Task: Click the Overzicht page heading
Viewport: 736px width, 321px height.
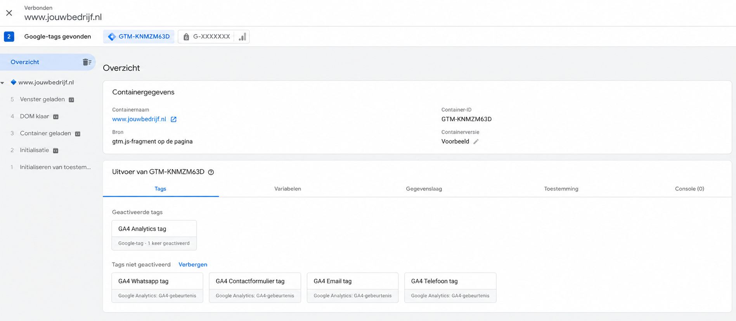Action: click(121, 68)
